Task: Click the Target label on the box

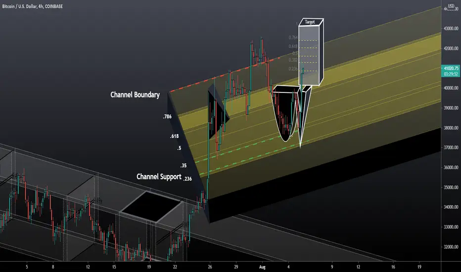Action: 310,22
